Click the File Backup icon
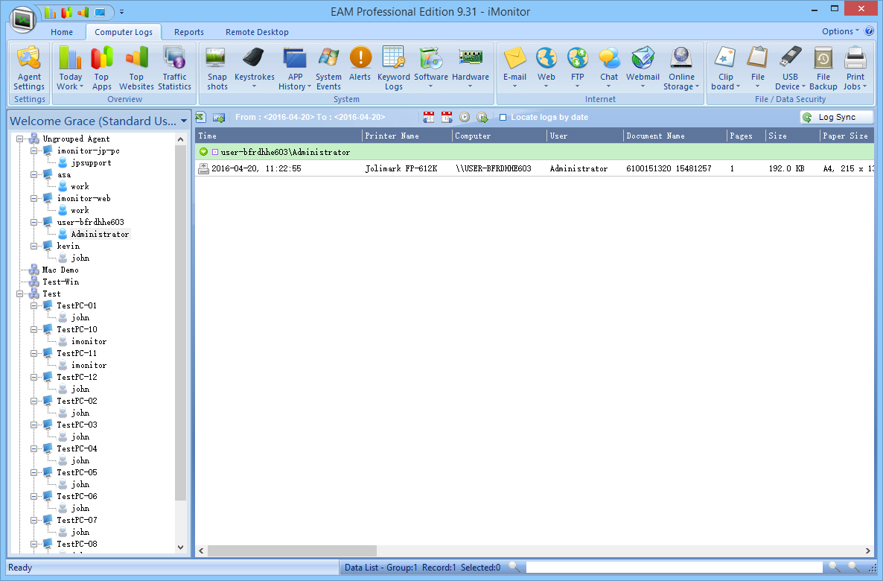 (x=823, y=68)
